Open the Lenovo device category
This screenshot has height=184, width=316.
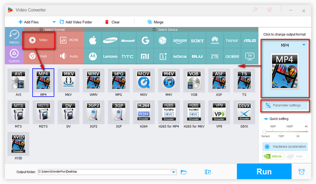(110, 57)
